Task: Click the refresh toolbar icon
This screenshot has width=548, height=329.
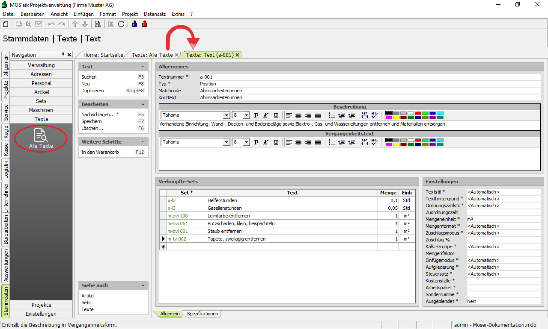Action: 121,24
